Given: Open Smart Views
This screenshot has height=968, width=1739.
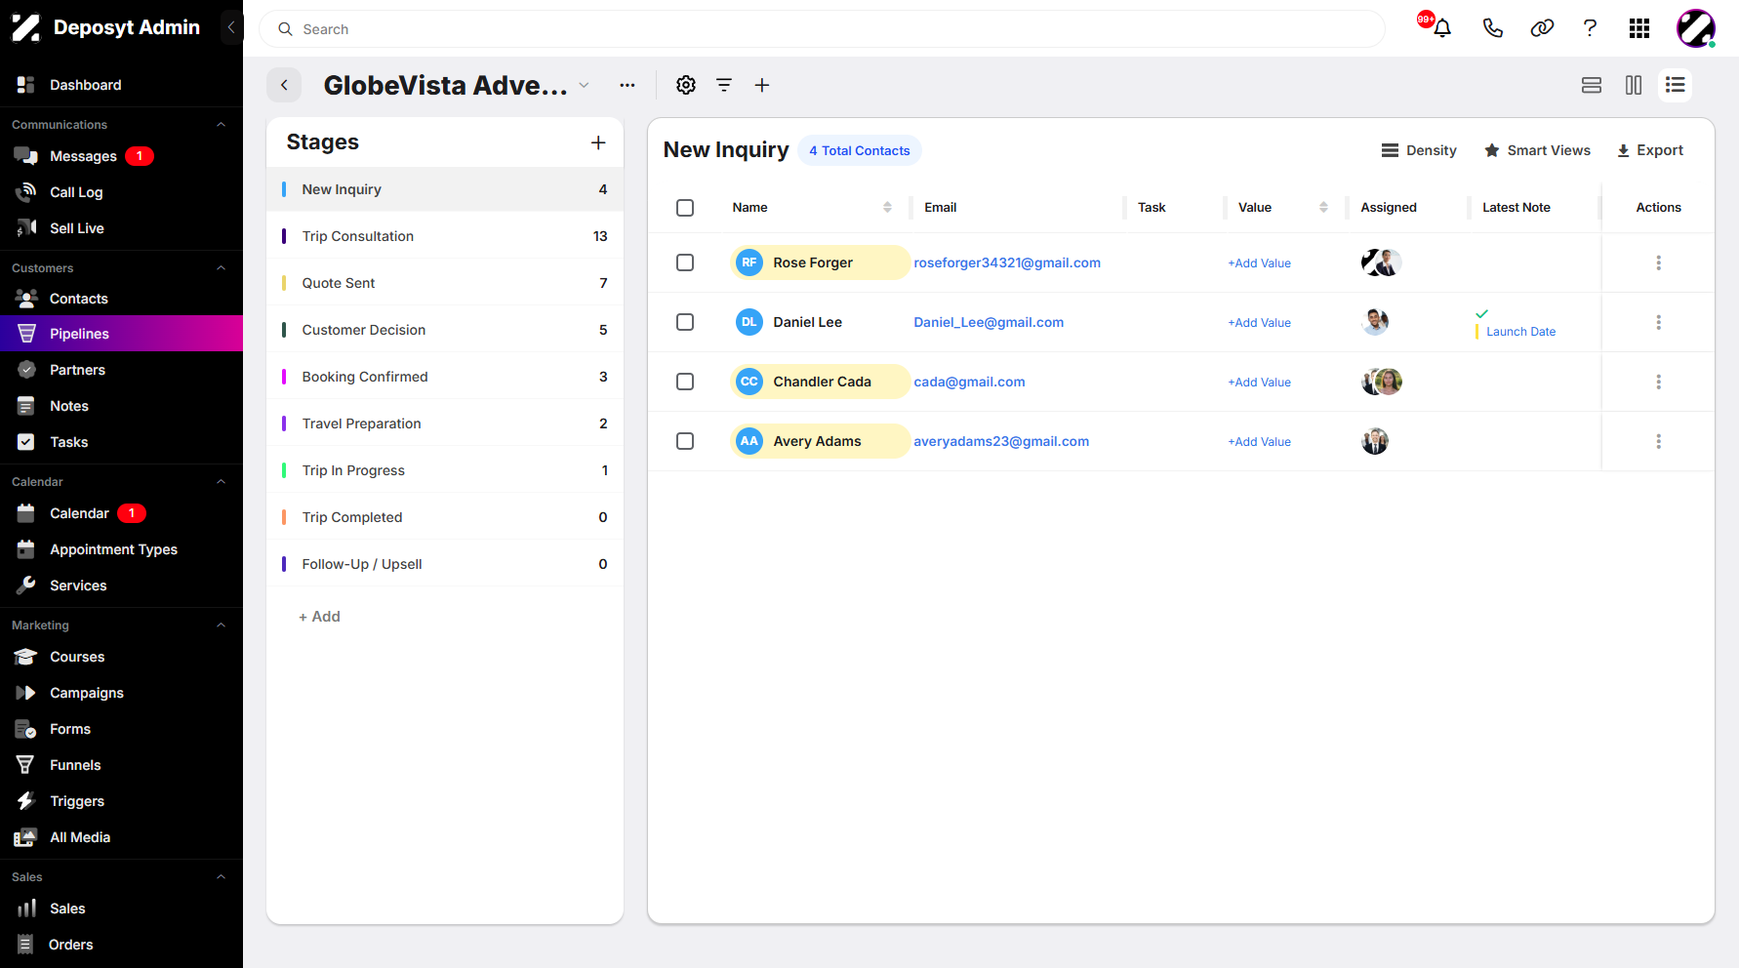Looking at the screenshot, I should [1537, 150].
